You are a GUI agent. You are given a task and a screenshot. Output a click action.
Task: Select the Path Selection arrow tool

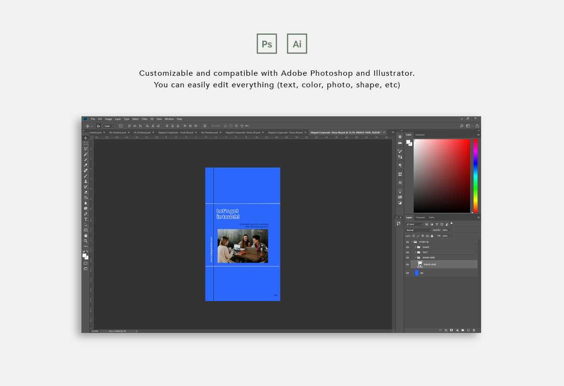coord(86,225)
